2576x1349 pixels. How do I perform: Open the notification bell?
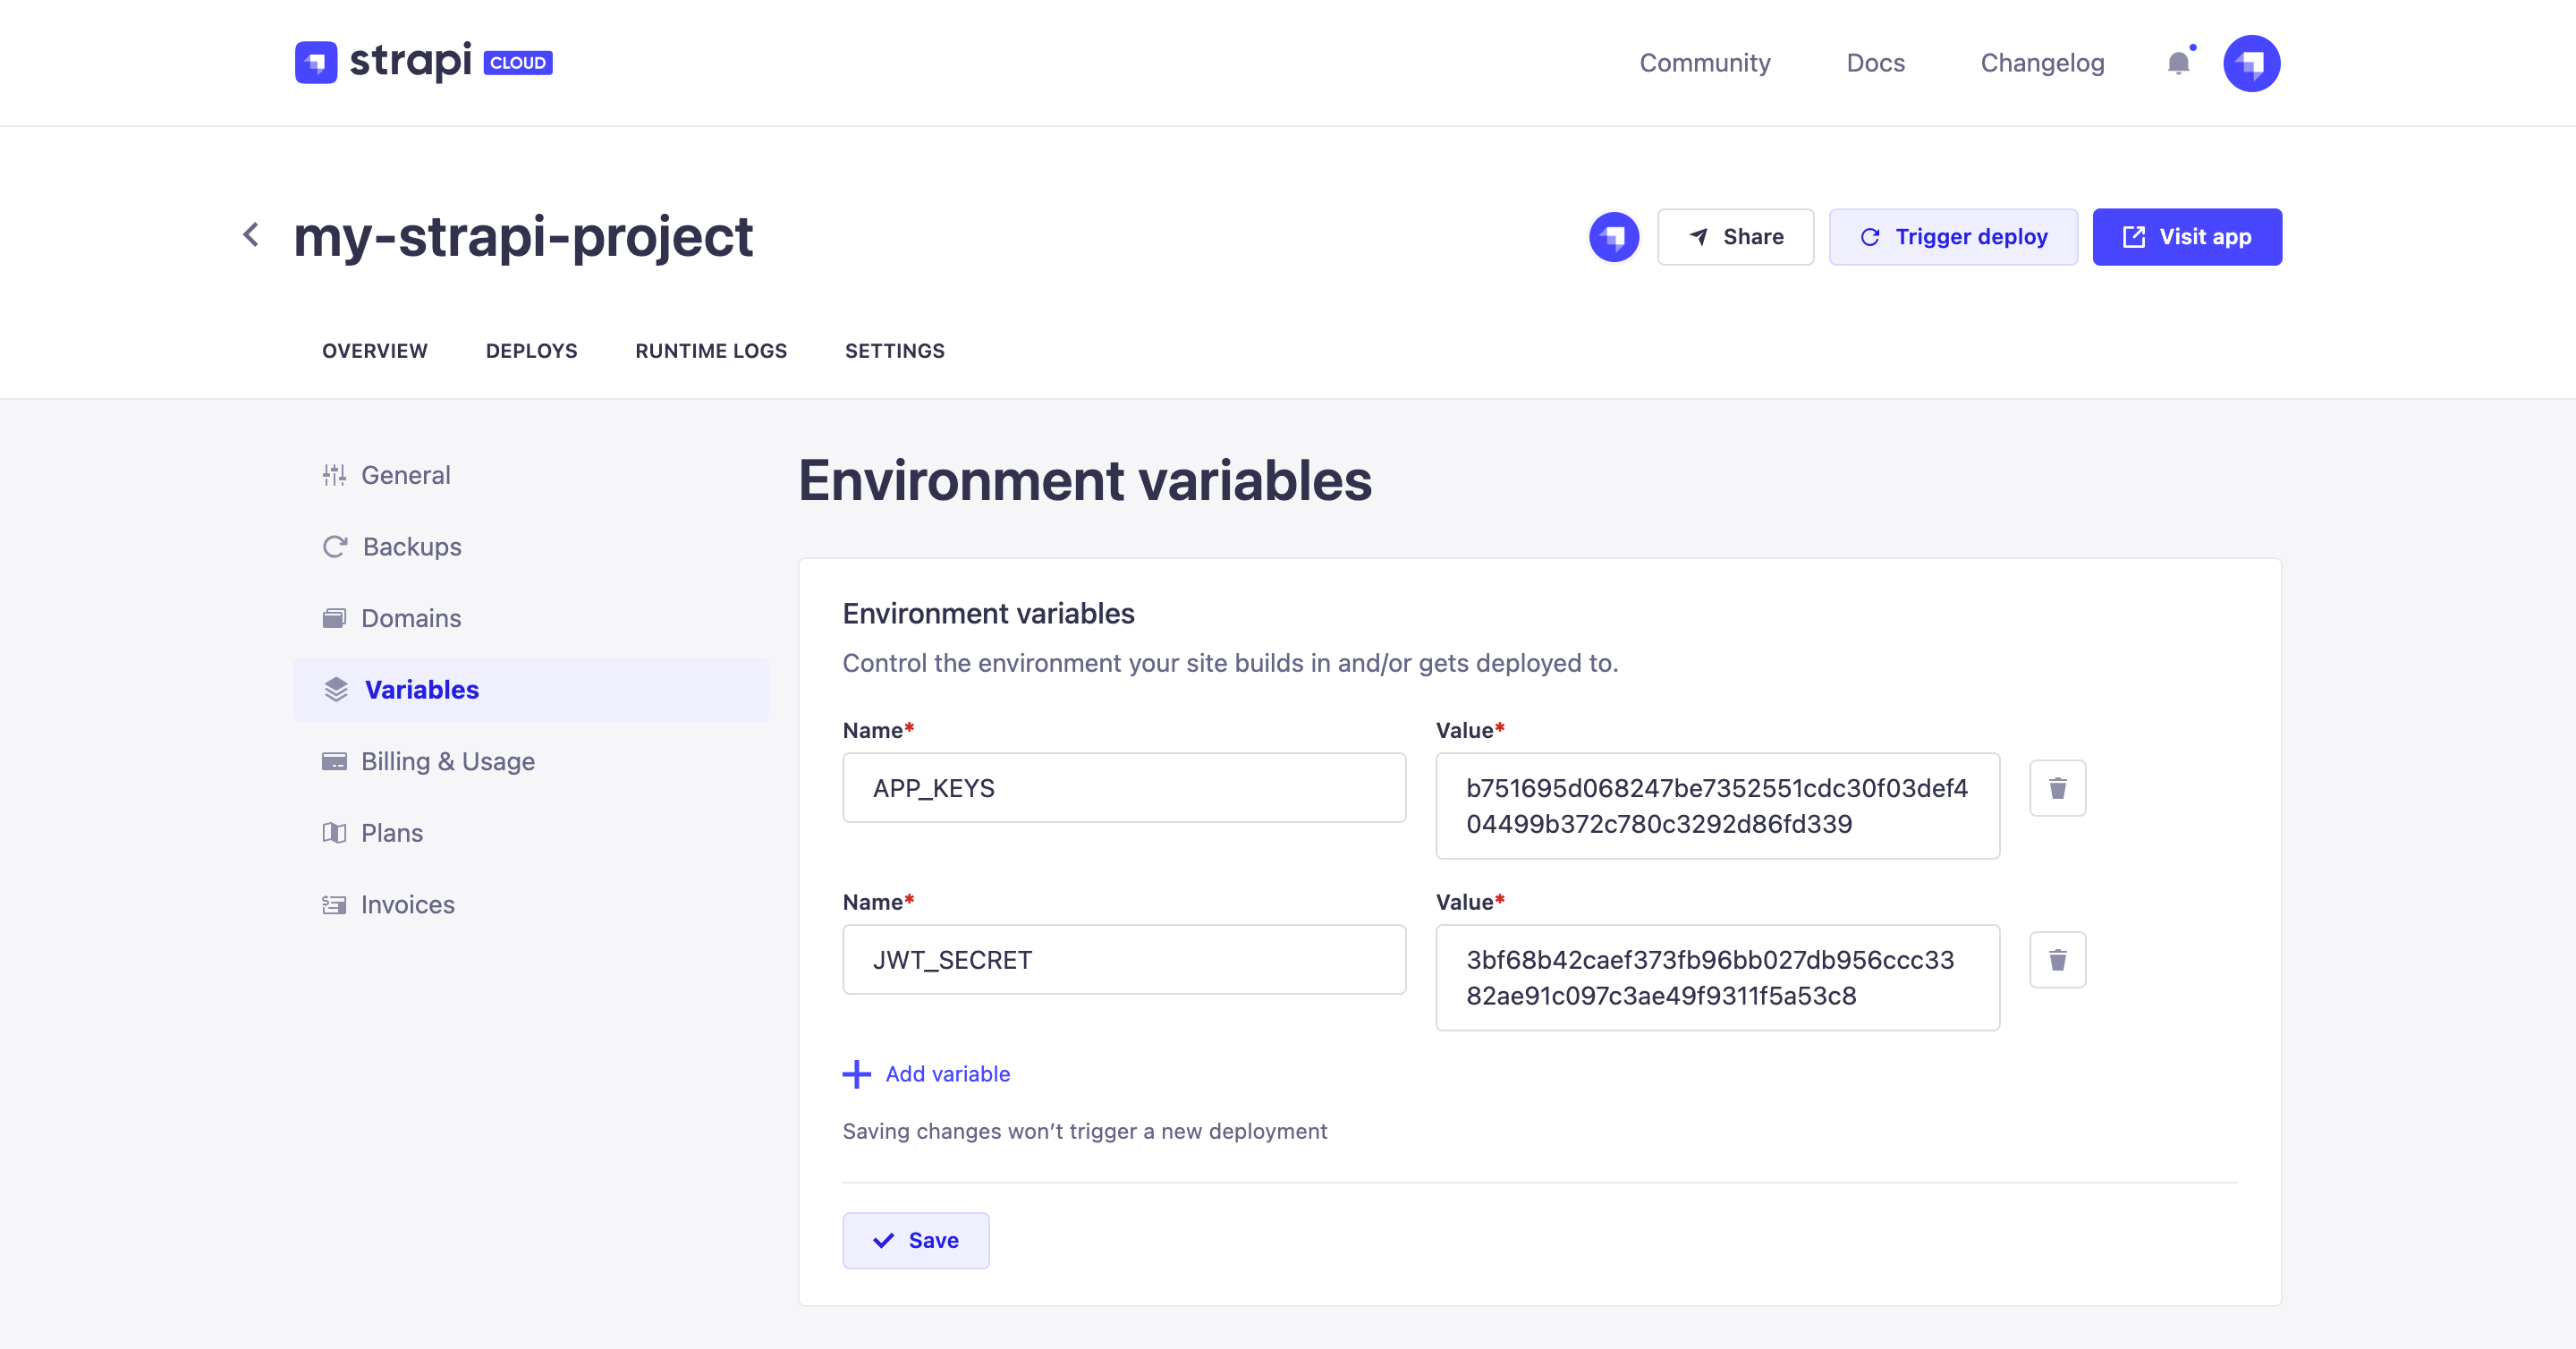click(x=2177, y=62)
